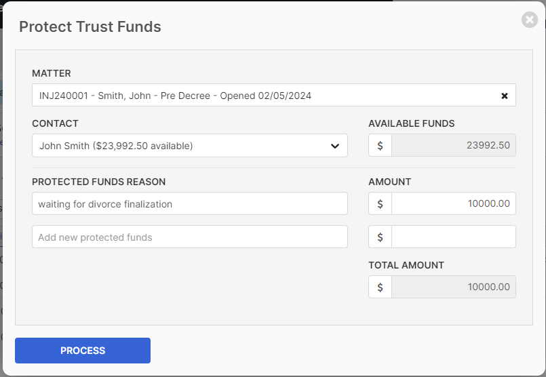The width and height of the screenshot is (546, 377).
Task: Click the 'Add new protected funds' field
Action: [x=190, y=237]
